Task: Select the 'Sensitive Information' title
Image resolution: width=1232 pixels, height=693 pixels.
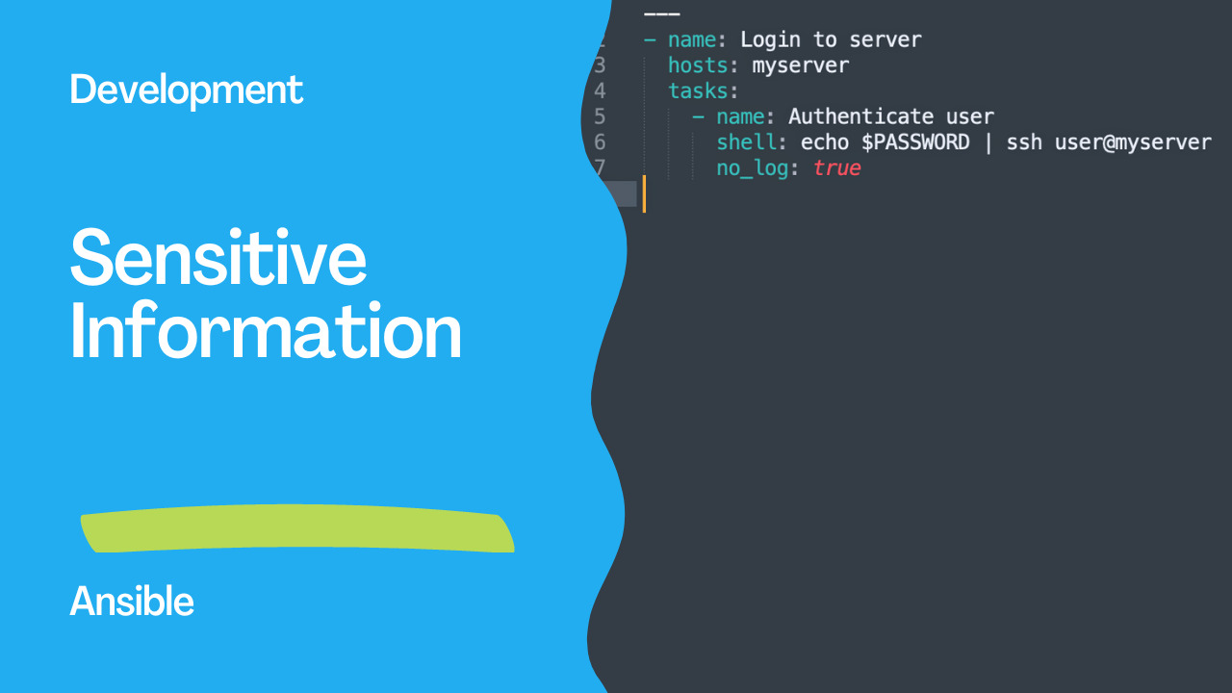Action: click(265, 294)
